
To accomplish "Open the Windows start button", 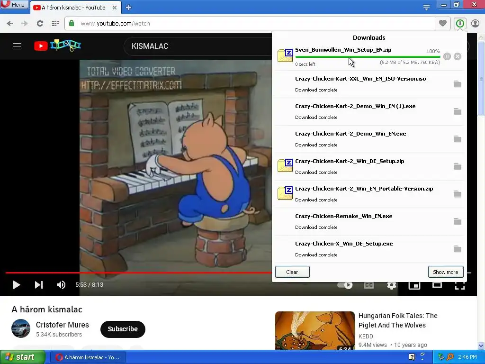I will [23, 357].
